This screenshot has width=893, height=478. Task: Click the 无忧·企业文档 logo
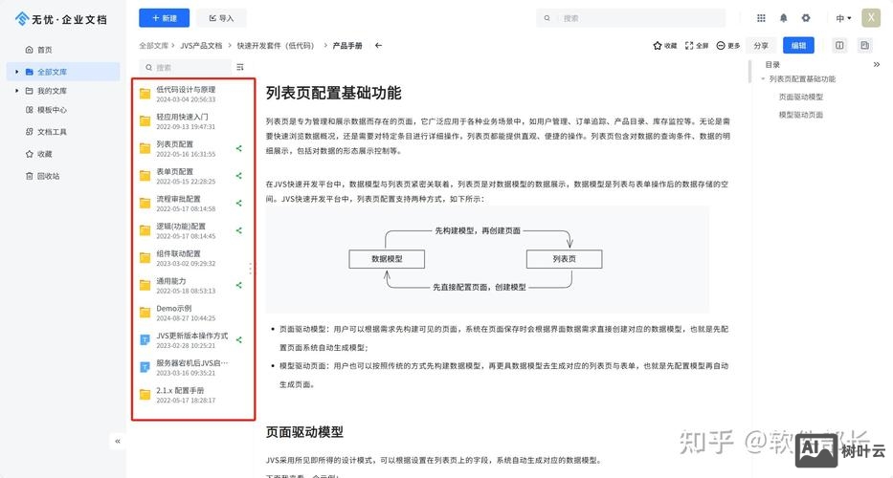pos(61,19)
